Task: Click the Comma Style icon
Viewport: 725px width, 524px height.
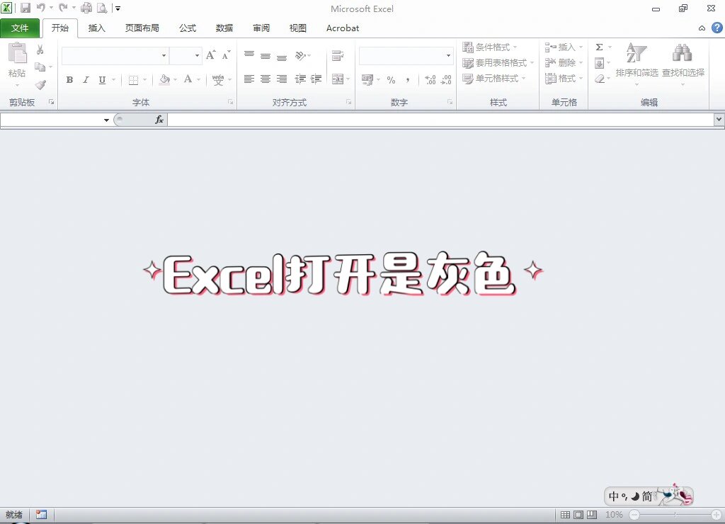Action: tap(407, 79)
